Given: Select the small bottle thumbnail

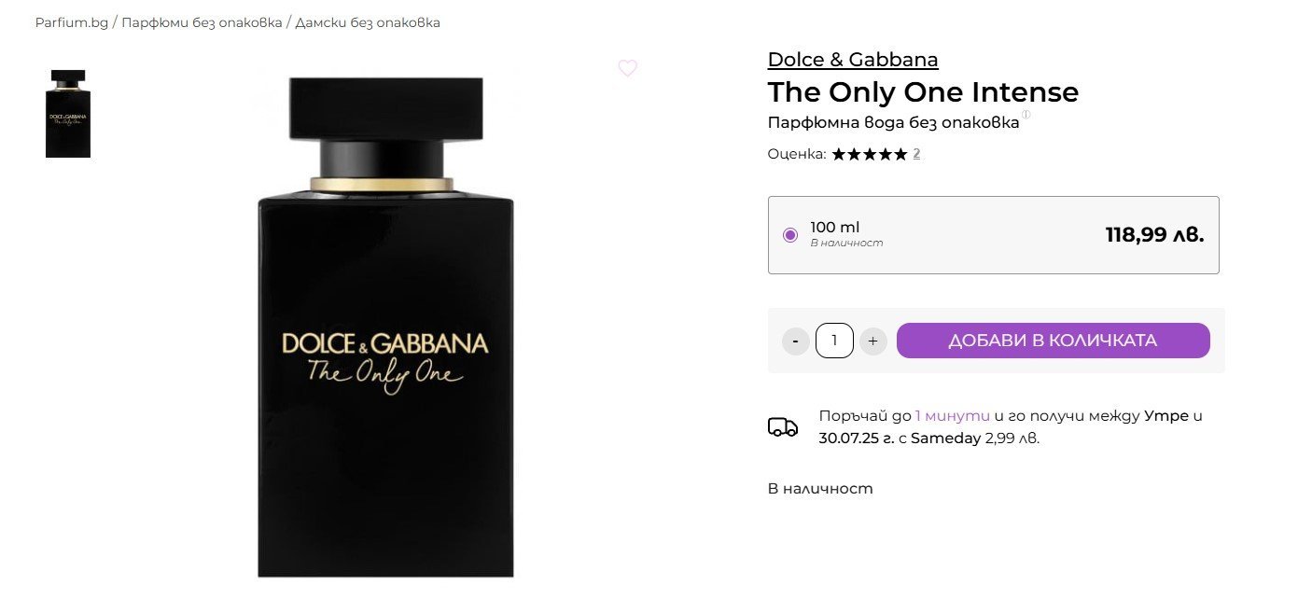Looking at the screenshot, I should point(68,113).
